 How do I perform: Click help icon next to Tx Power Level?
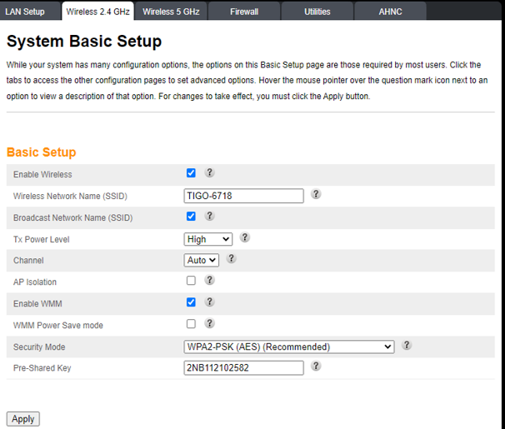[245, 237]
